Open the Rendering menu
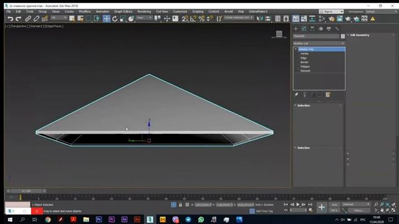Screen dimensions: 399x224 144,11
